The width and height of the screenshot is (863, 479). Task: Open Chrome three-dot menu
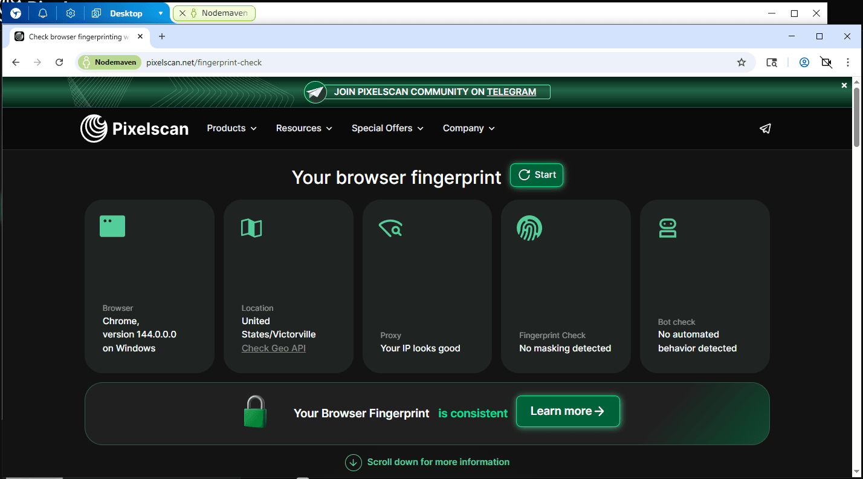coord(848,62)
